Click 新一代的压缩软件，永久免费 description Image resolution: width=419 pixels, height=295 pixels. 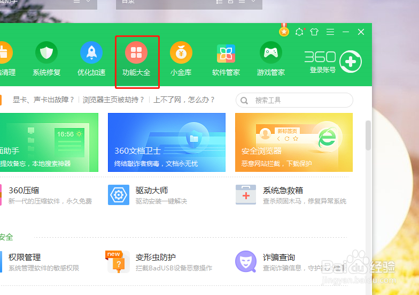[50, 201]
